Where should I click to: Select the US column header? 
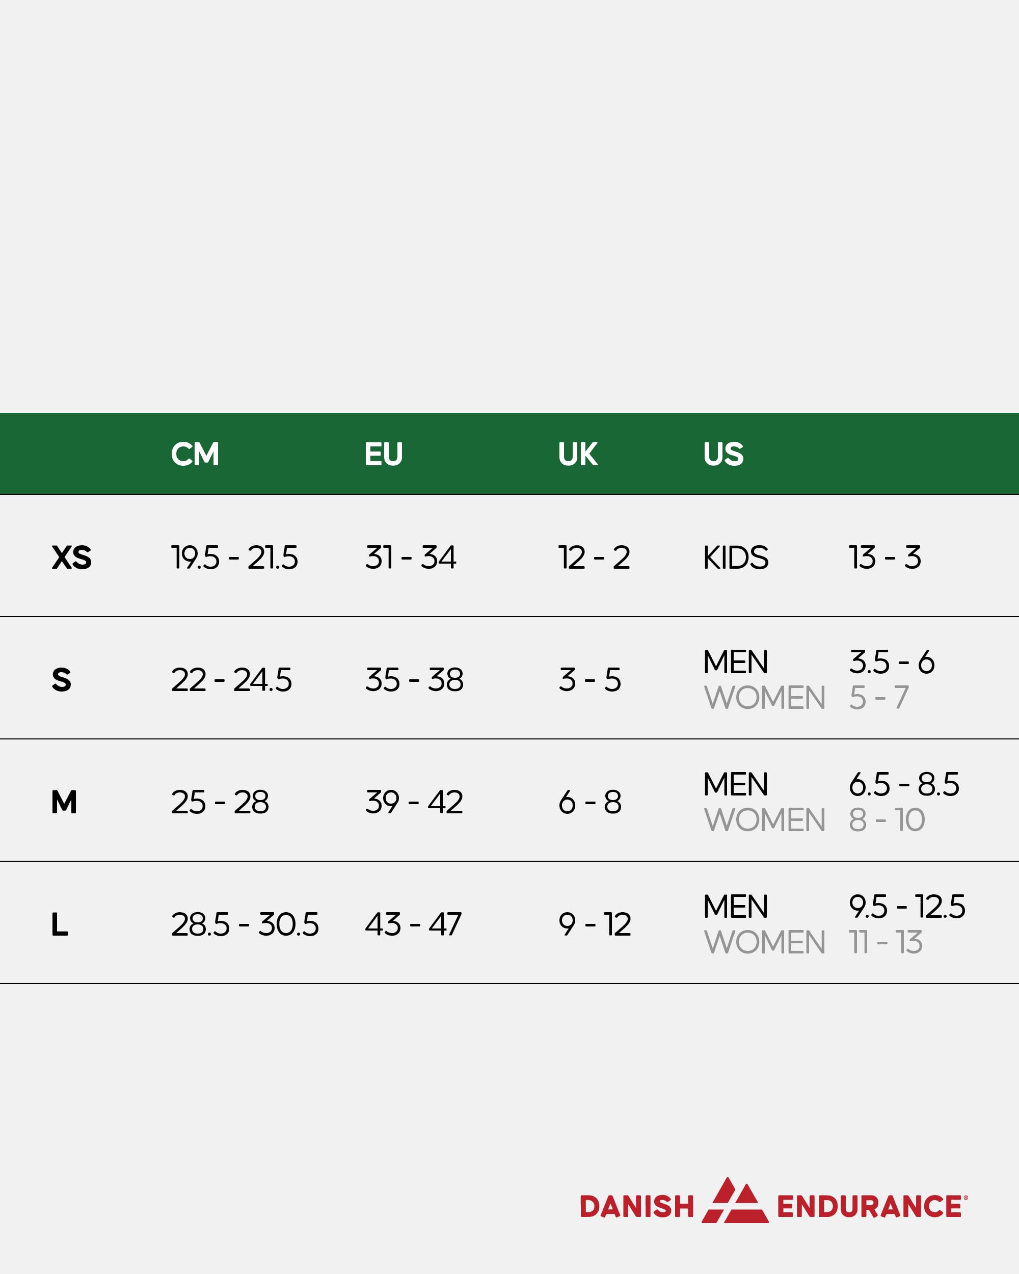pos(723,455)
